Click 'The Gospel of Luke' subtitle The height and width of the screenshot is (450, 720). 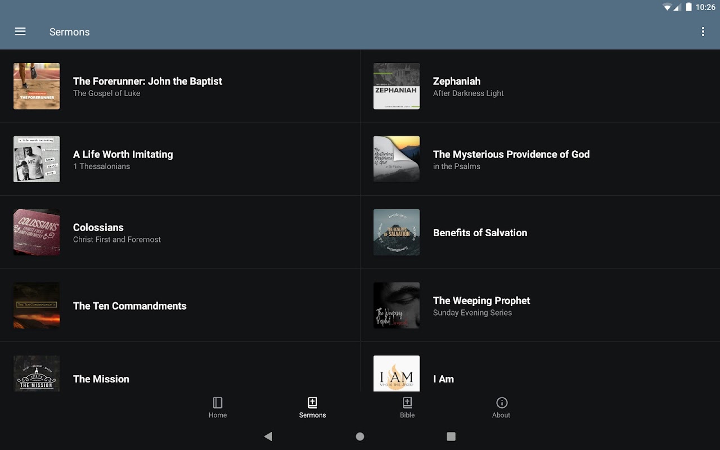(x=107, y=93)
